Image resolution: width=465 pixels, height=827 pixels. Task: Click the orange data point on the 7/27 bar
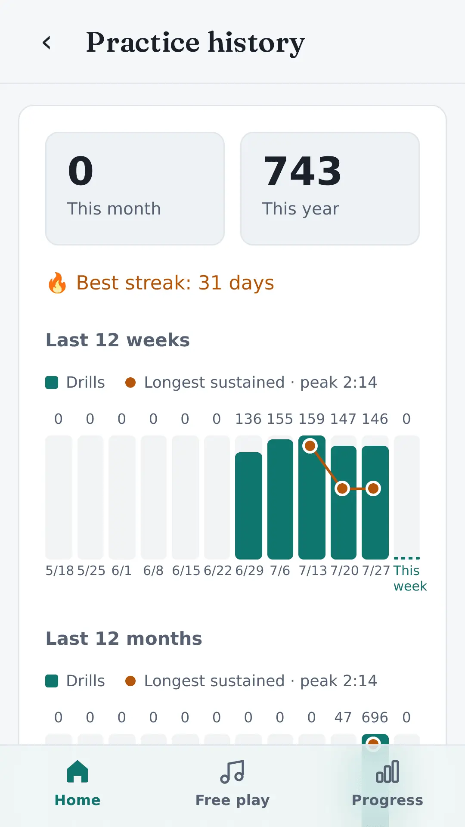[x=373, y=488]
